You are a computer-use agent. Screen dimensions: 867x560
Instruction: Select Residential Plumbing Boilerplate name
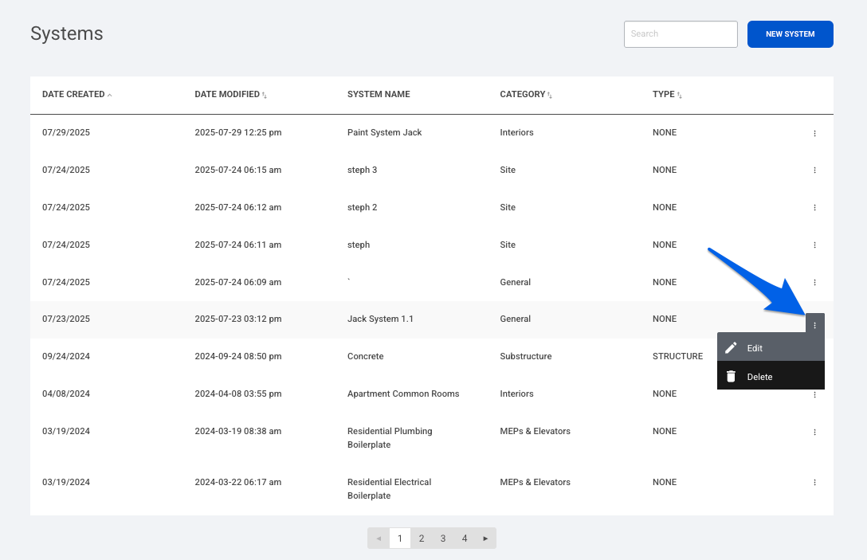pyautogui.click(x=390, y=438)
